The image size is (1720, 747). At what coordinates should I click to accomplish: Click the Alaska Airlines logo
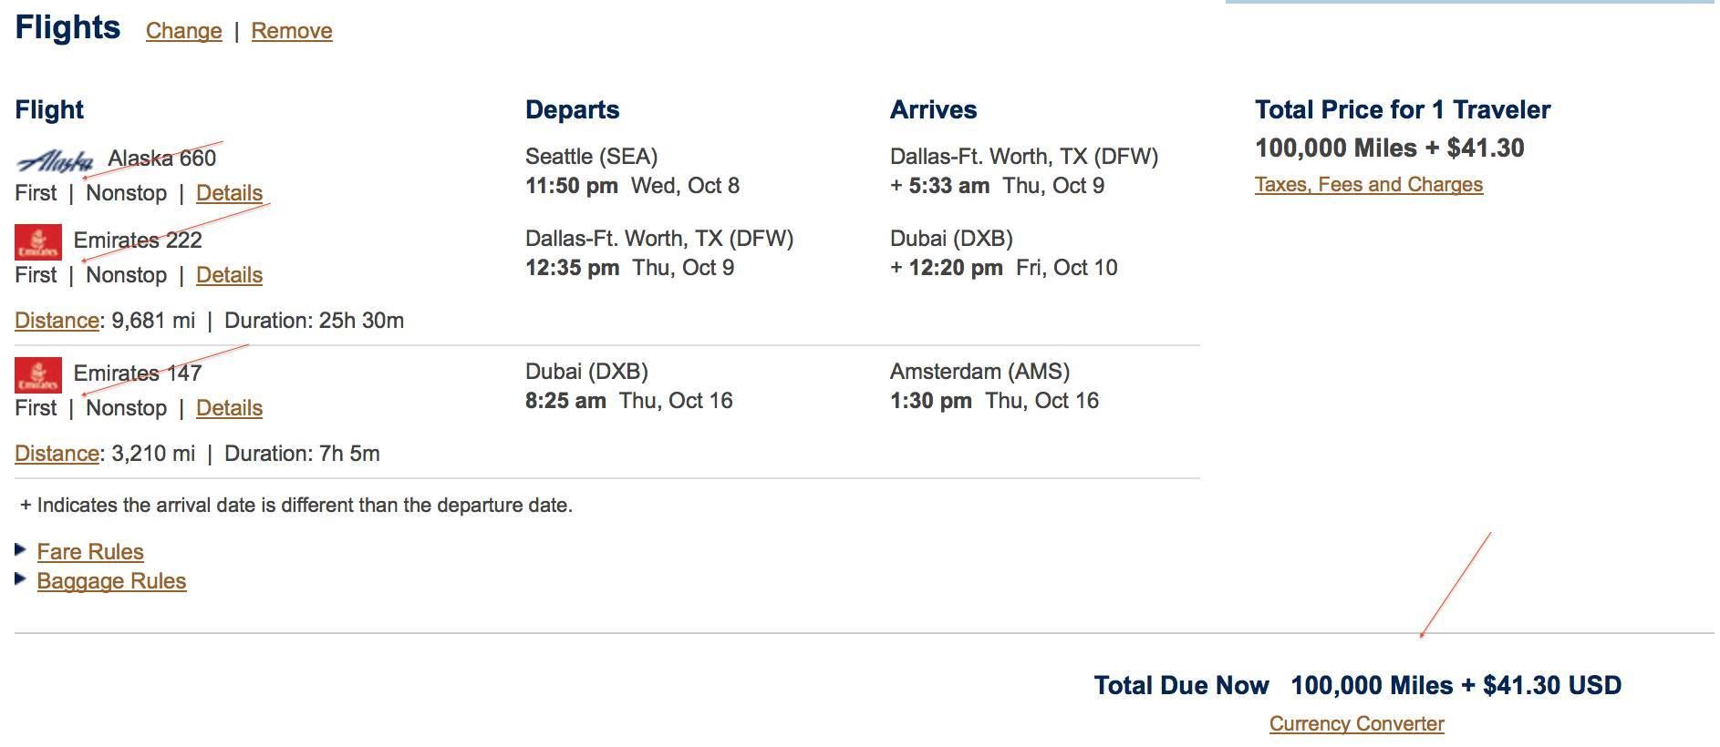click(55, 161)
